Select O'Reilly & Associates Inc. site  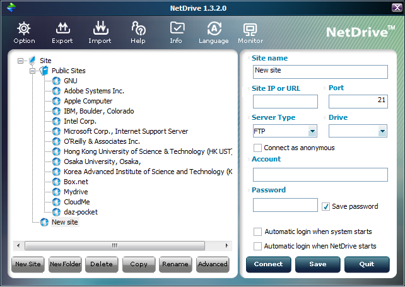pos(102,141)
